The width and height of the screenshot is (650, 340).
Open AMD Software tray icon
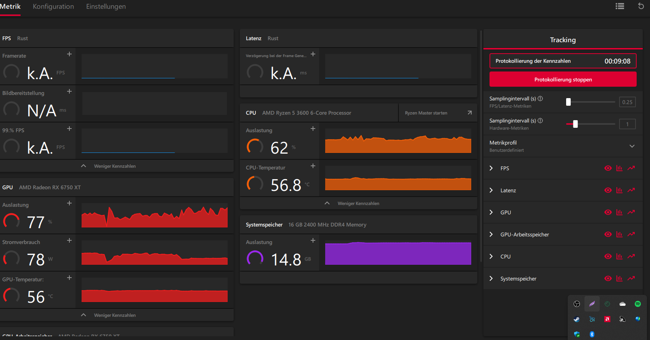click(x=607, y=319)
